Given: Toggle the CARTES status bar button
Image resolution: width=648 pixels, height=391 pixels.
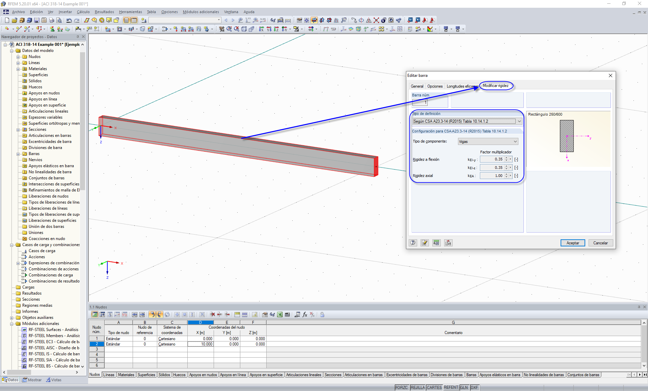Looking at the screenshot, I should tap(434, 388).
